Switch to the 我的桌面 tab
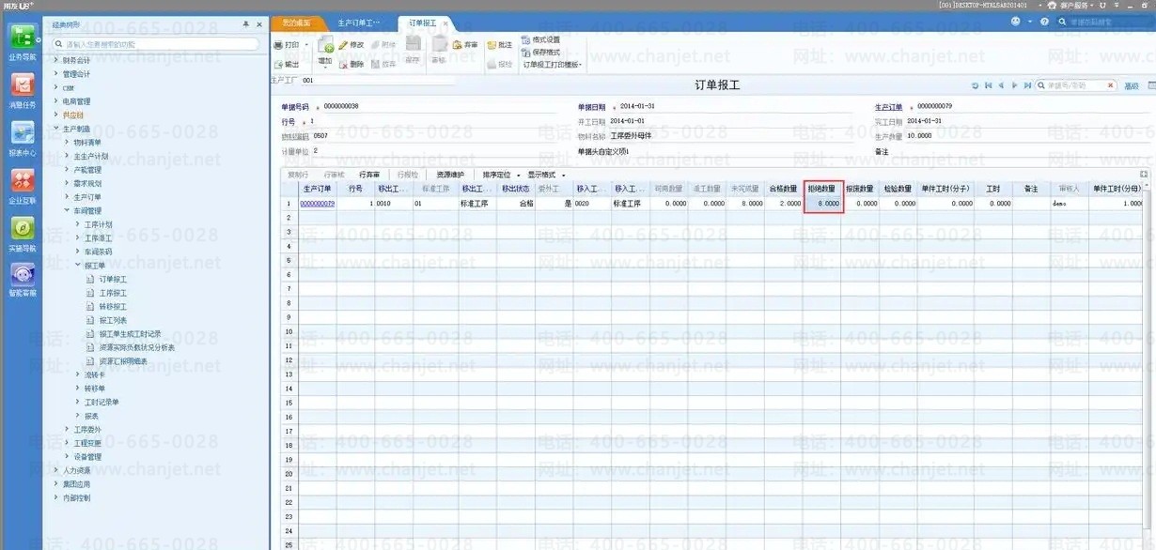Viewport: 1156px width, 550px height. click(x=297, y=23)
